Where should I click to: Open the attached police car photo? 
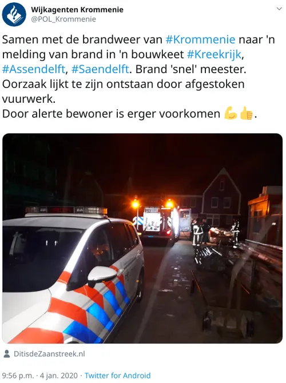(x=142, y=238)
